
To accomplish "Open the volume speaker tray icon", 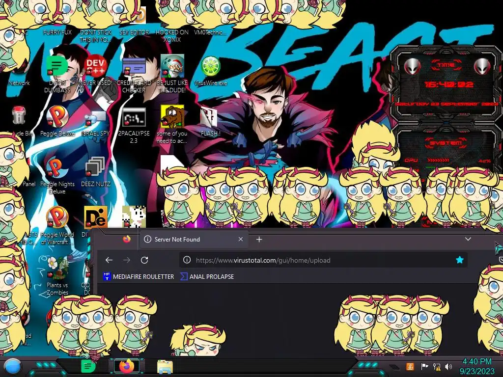I will point(448,366).
